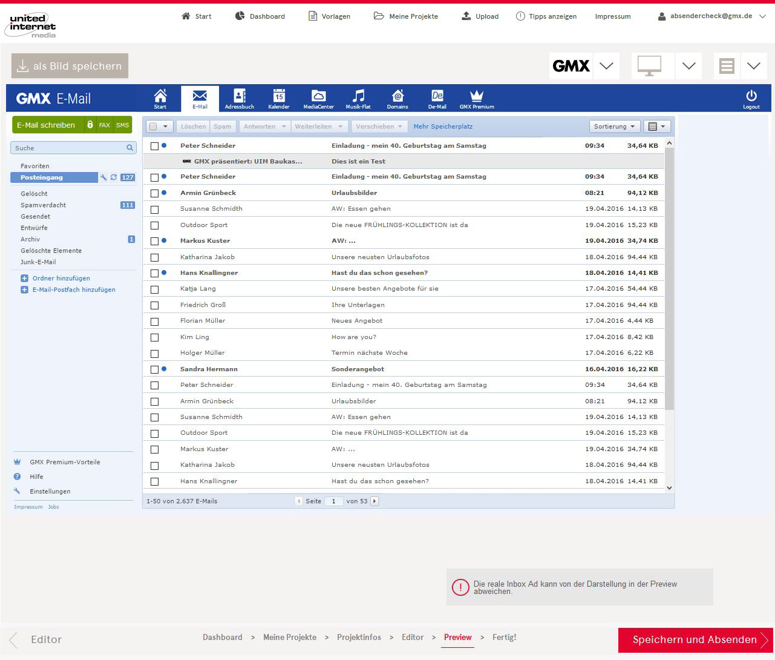Screen dimensions: 775x660
Task: Expand the desktop device preview dropdown
Action: (x=688, y=66)
